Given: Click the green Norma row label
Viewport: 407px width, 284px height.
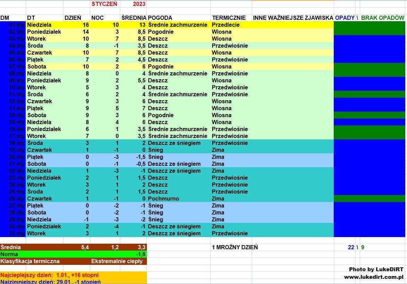Looking at the screenshot, I should pos(9,254).
